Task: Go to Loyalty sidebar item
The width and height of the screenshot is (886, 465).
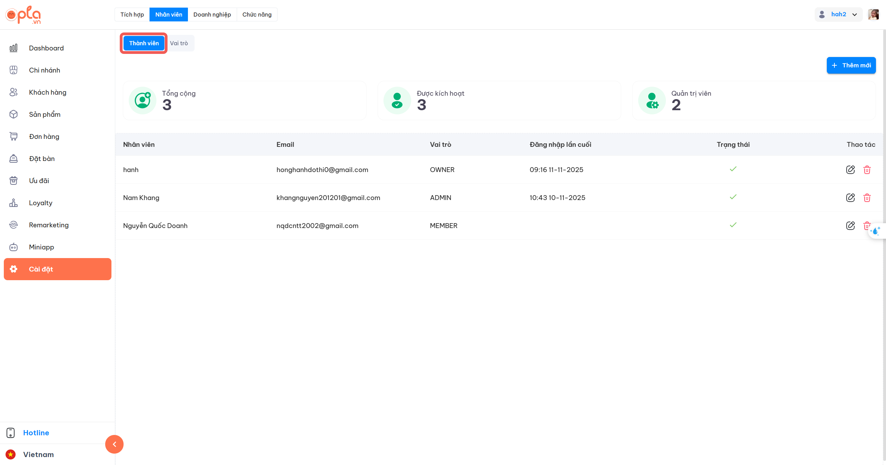Action: point(40,203)
